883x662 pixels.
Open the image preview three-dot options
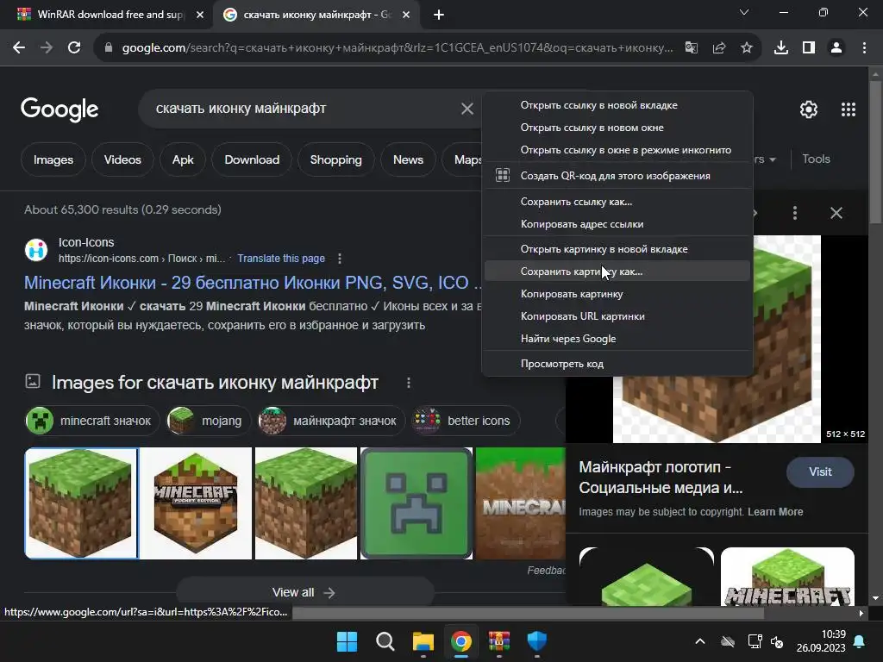click(x=794, y=213)
